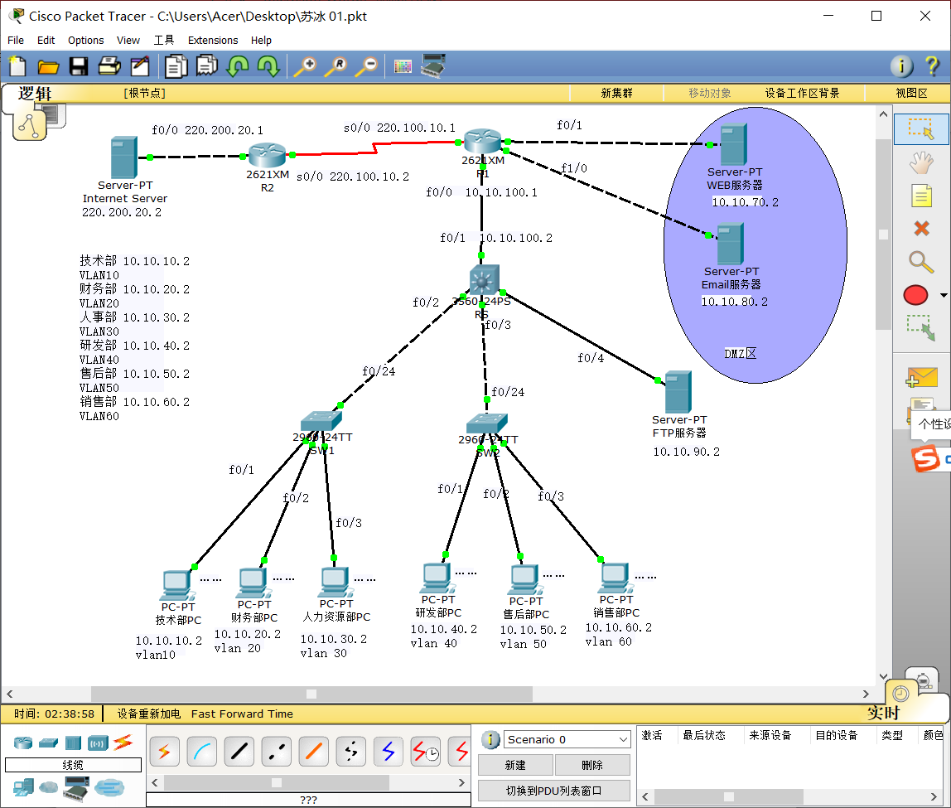Open the Edit menu
This screenshot has height=808, width=951.
tap(46, 40)
